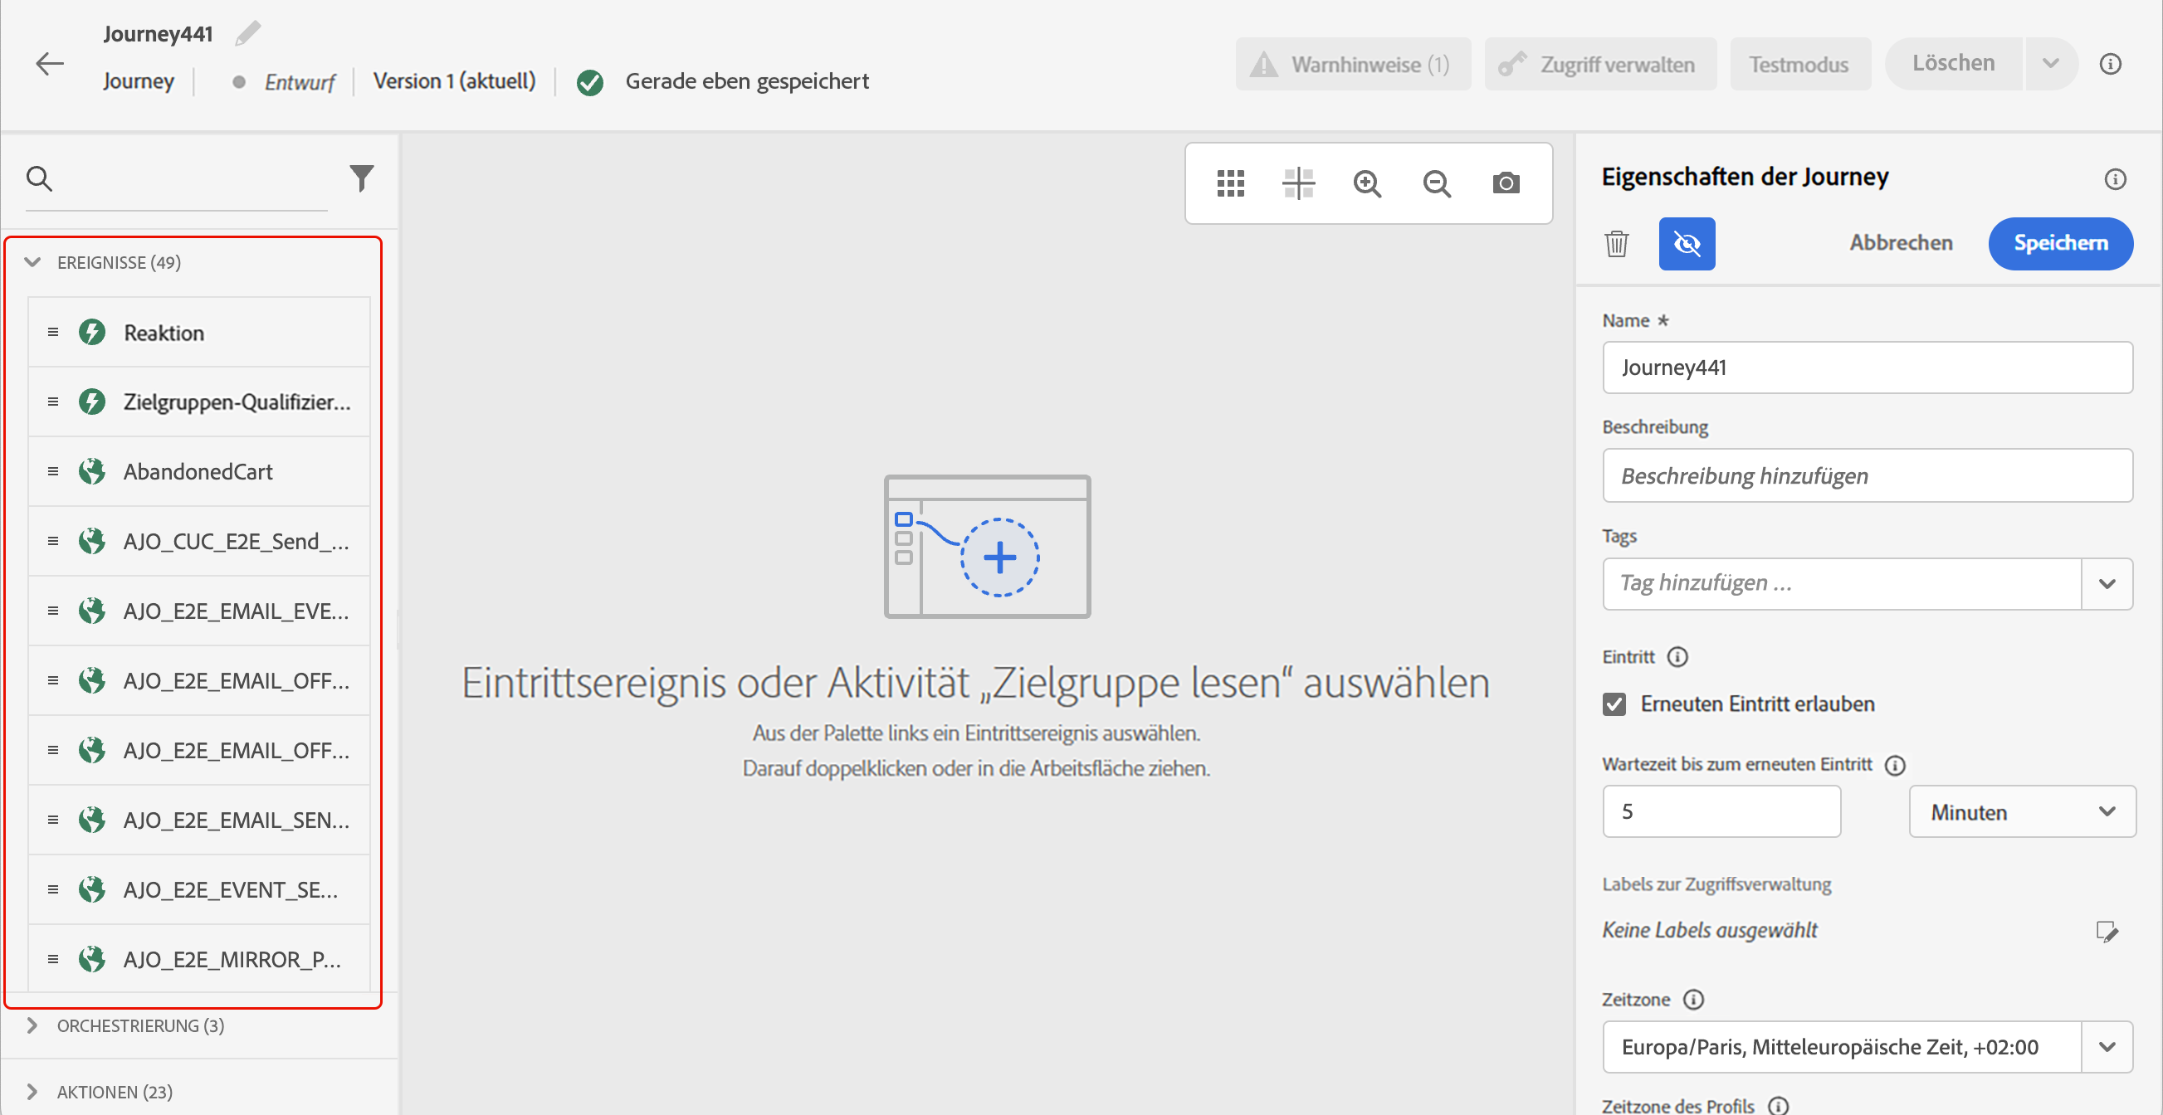Select the AbandonedCart event item

point(198,471)
